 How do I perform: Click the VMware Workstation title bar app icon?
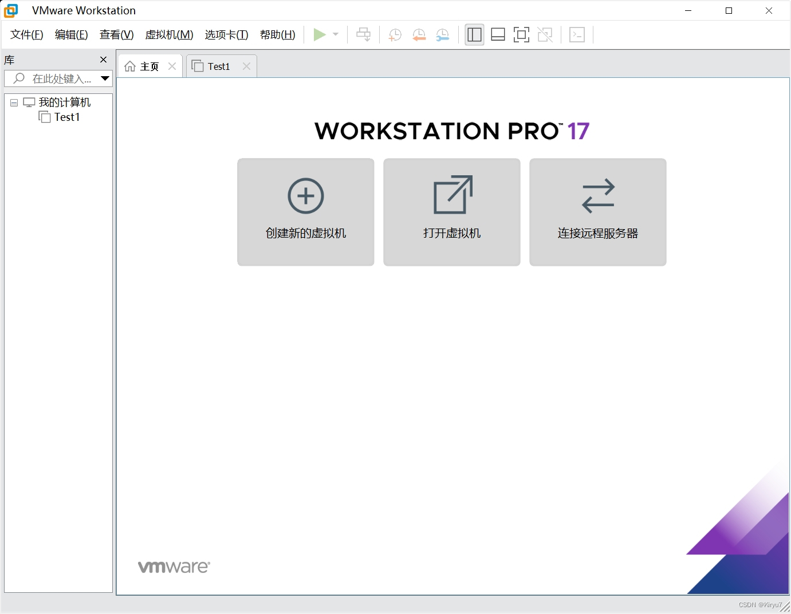pos(11,10)
